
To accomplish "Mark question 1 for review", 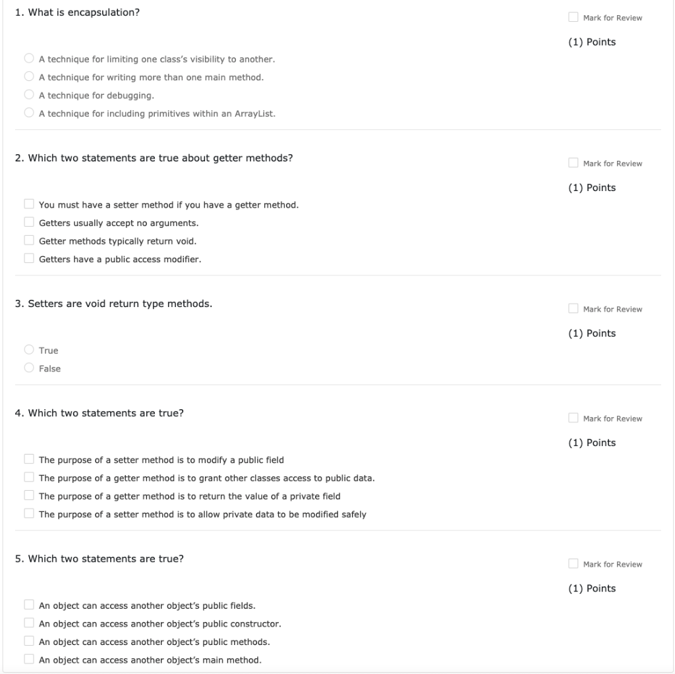I will [572, 17].
